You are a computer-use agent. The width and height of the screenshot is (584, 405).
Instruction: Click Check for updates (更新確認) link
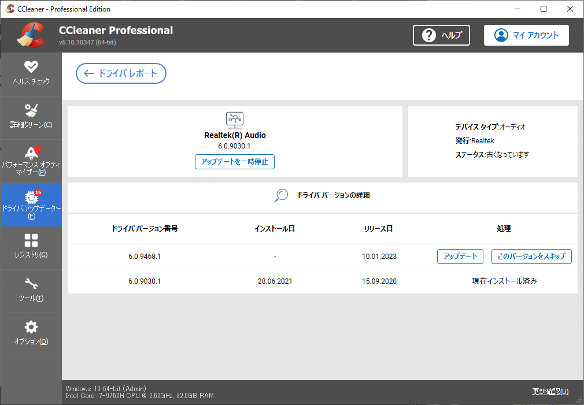click(x=550, y=391)
